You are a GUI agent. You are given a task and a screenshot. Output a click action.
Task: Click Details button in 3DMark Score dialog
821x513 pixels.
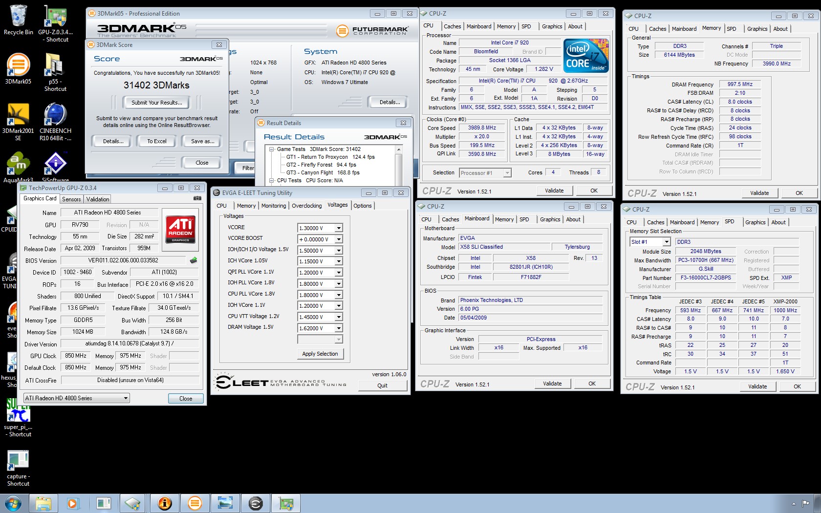113,141
